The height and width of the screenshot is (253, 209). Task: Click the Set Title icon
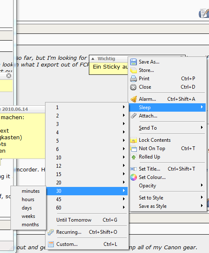pos(133,169)
